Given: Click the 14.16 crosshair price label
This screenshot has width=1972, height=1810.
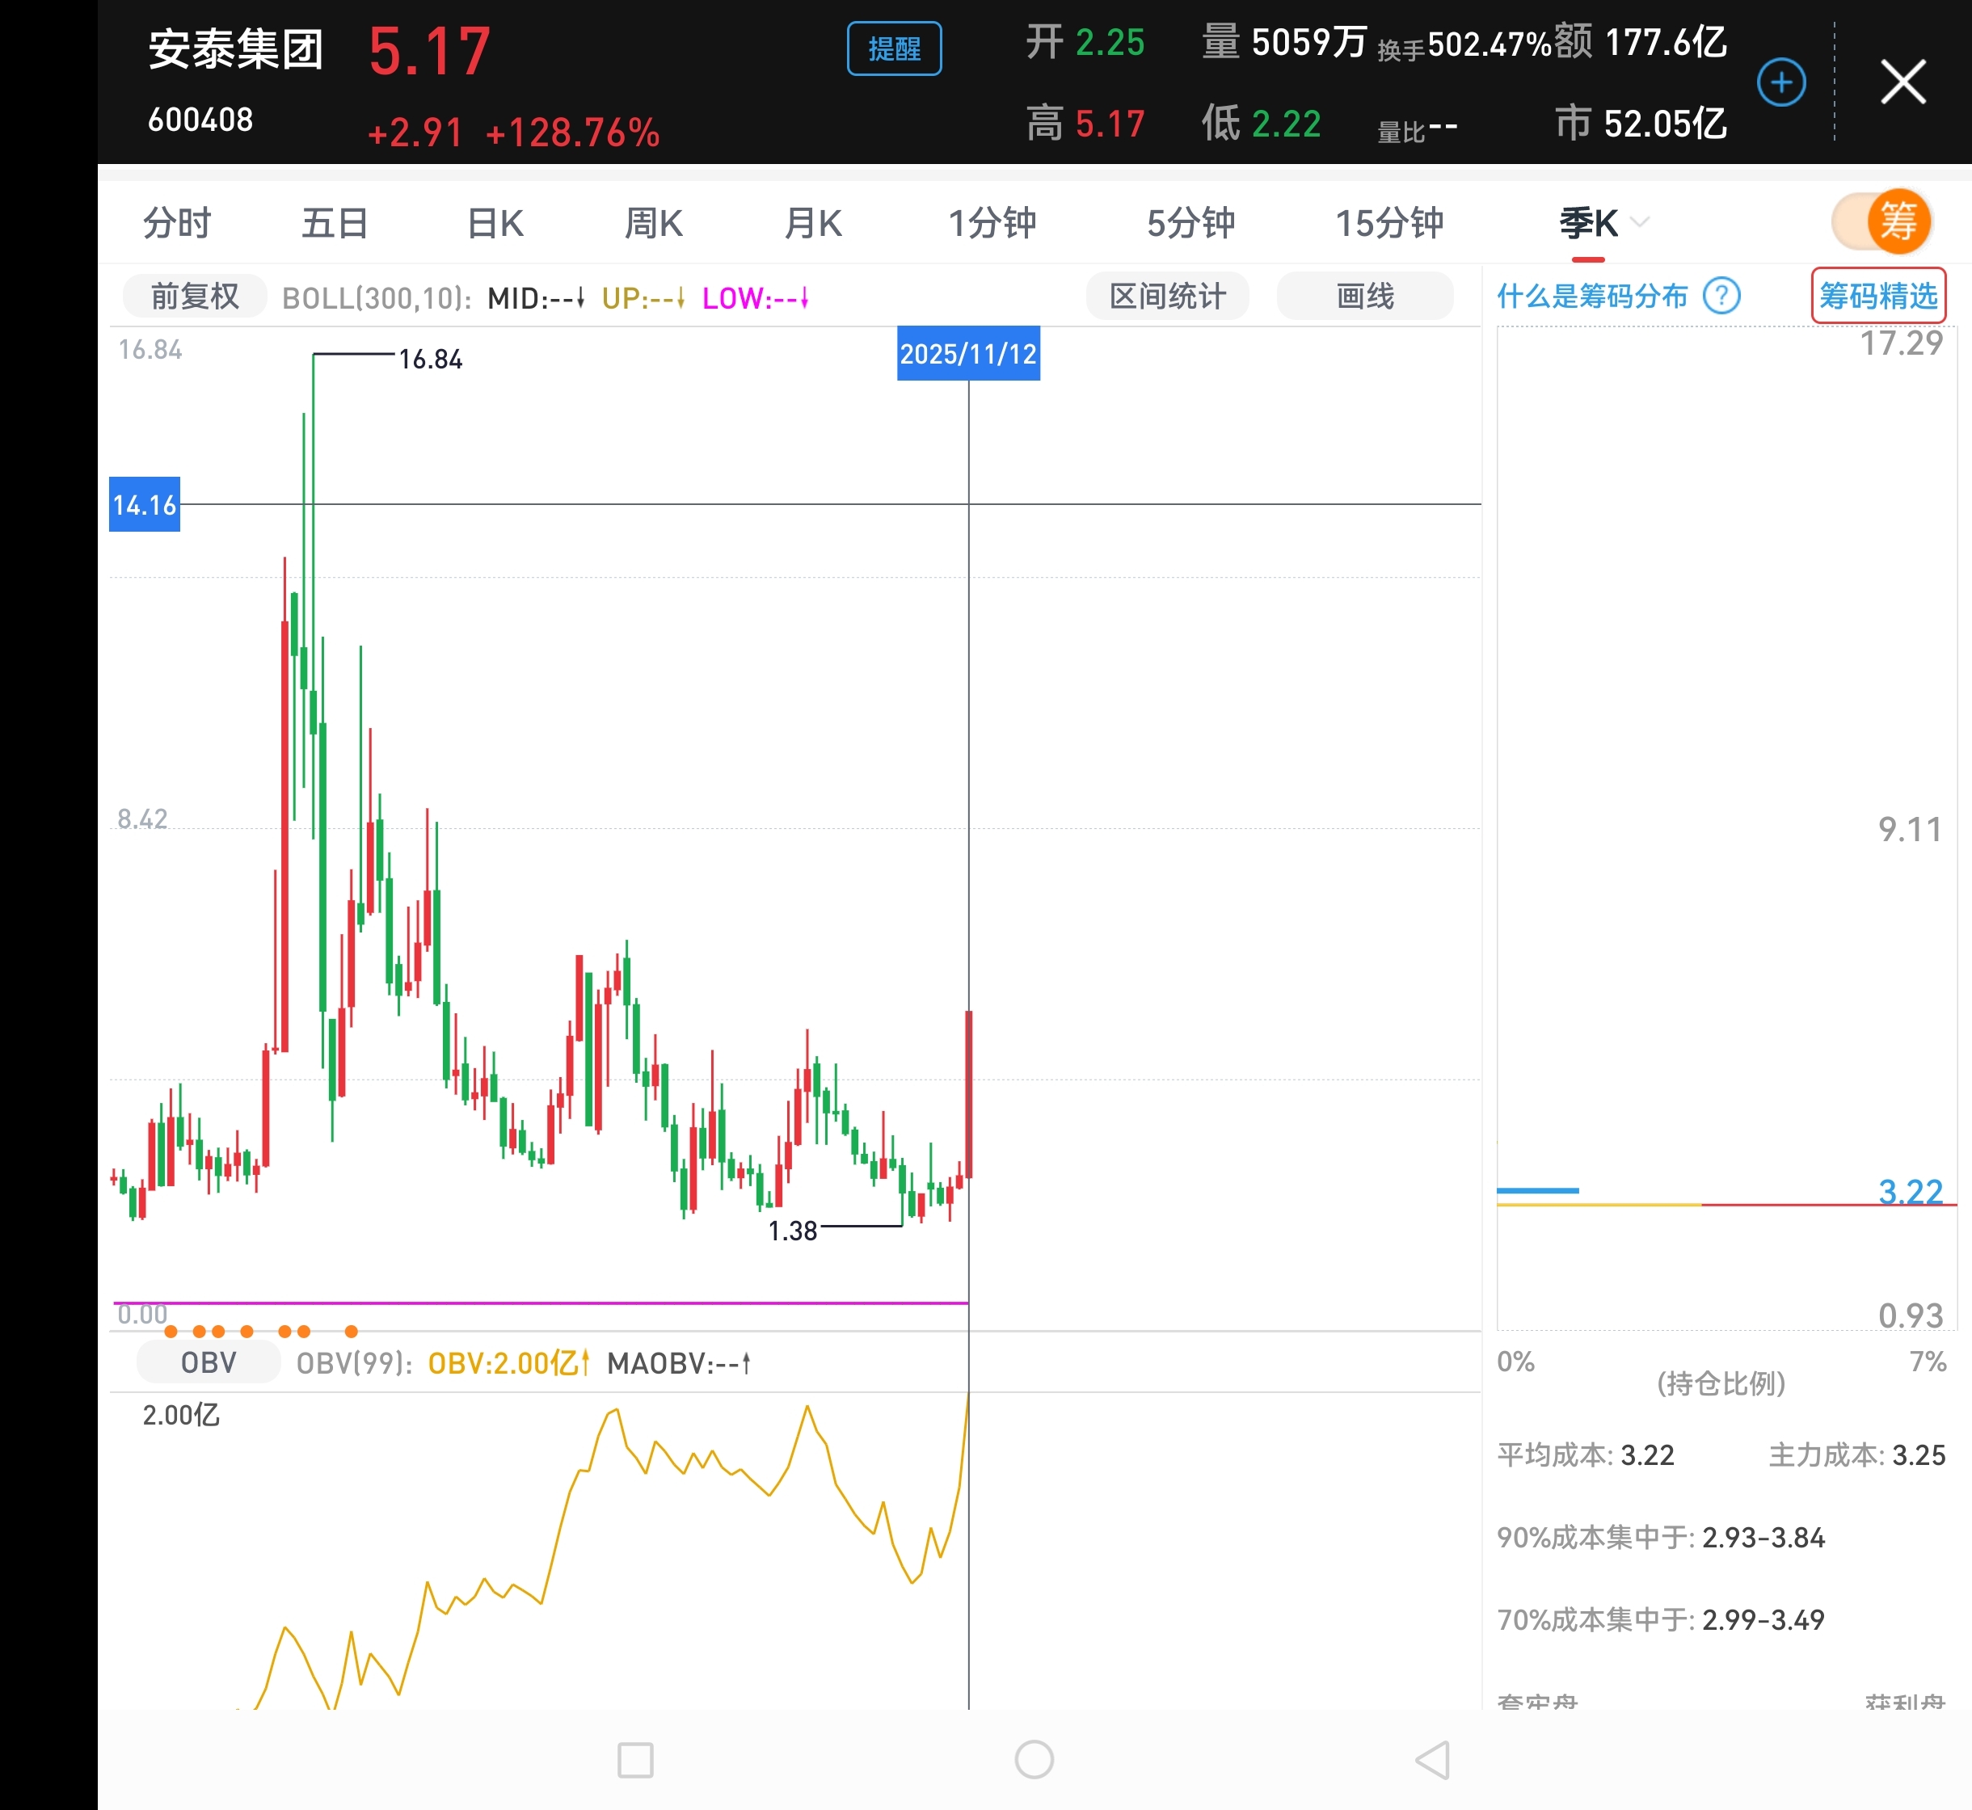Looking at the screenshot, I should click(x=144, y=505).
